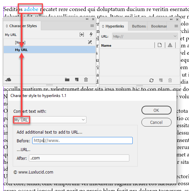189x191 pixels.
Task: Select the My URL character style
Action: (x=50, y=50)
